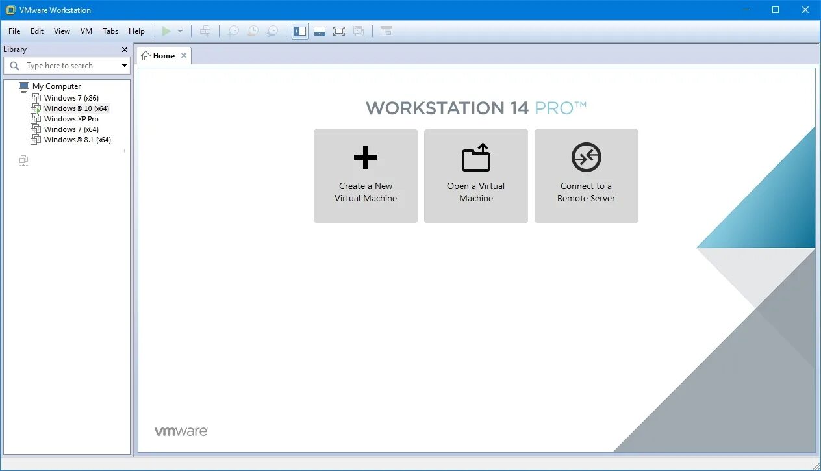821x471 pixels.
Task: Close the Library panel
Action: point(124,49)
